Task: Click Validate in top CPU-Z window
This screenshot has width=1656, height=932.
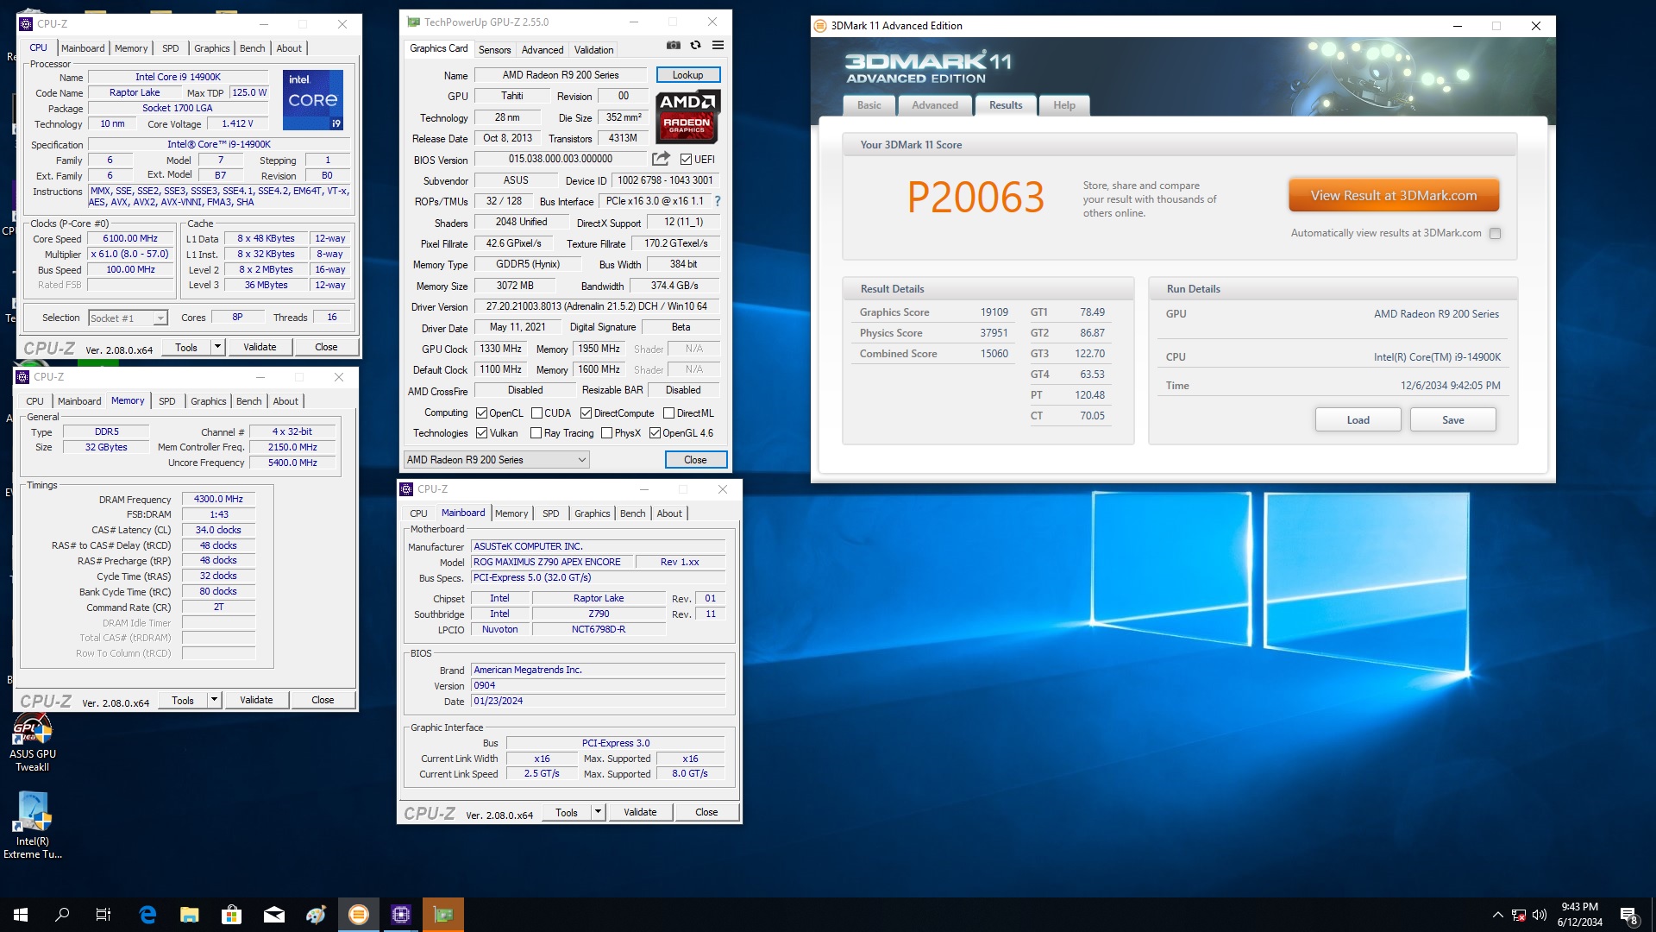Action: tap(260, 347)
